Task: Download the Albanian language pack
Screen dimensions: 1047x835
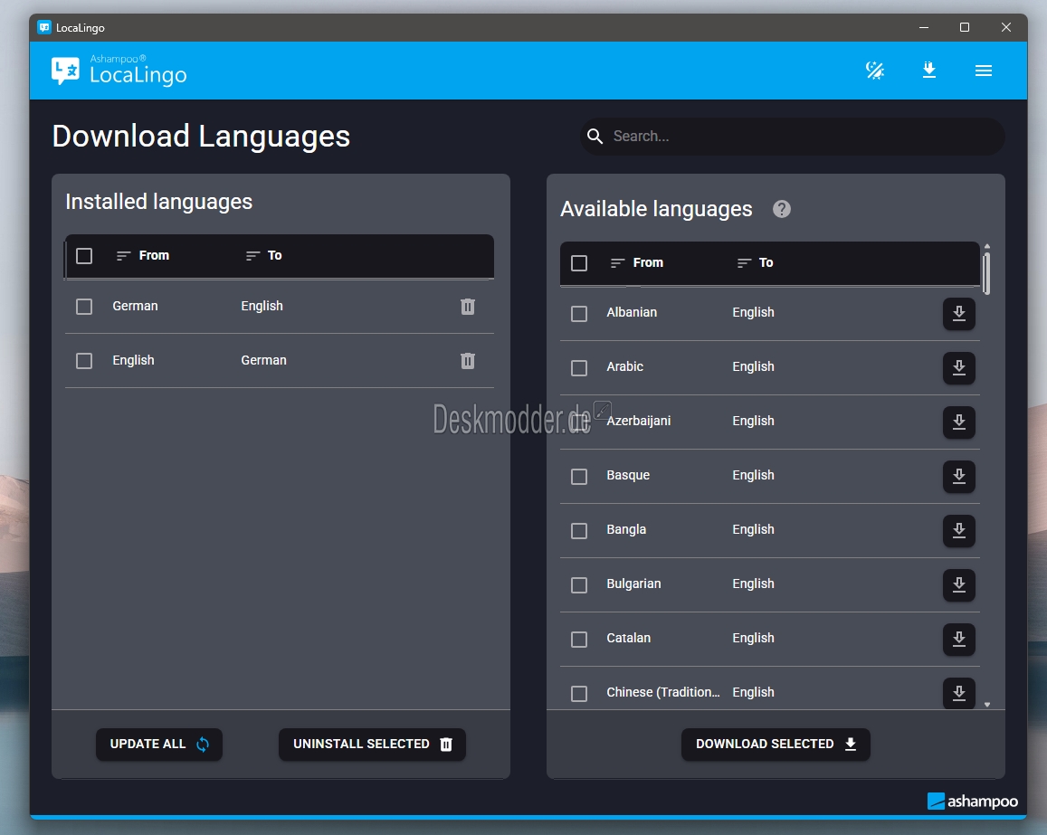Action: 959,314
